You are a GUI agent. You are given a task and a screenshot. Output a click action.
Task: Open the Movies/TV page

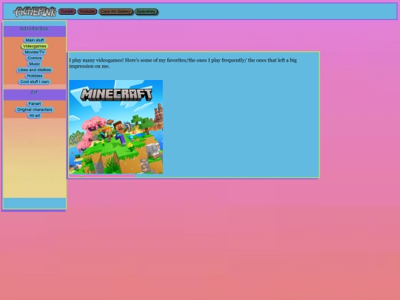34,52
